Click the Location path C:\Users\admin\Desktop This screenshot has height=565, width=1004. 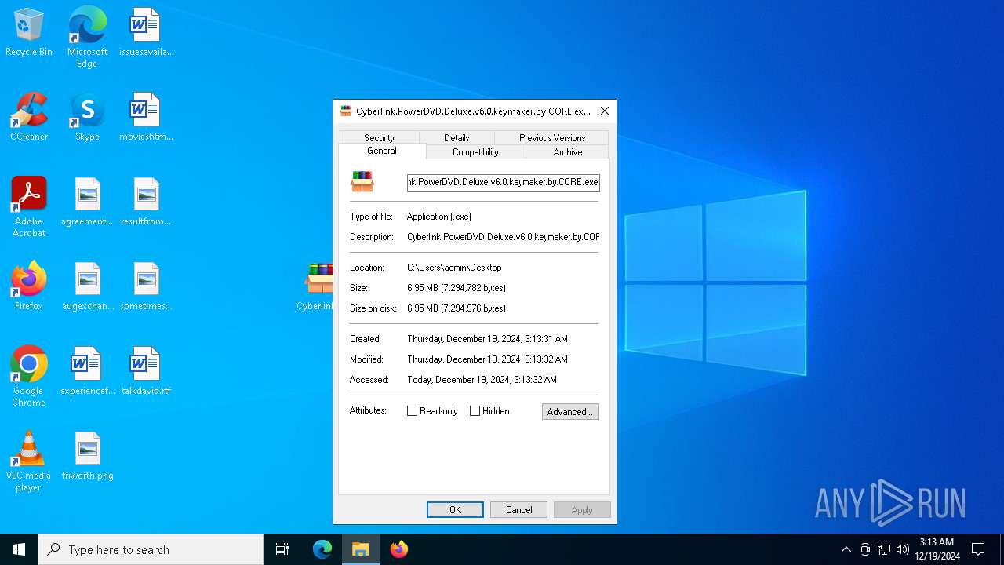(x=454, y=268)
